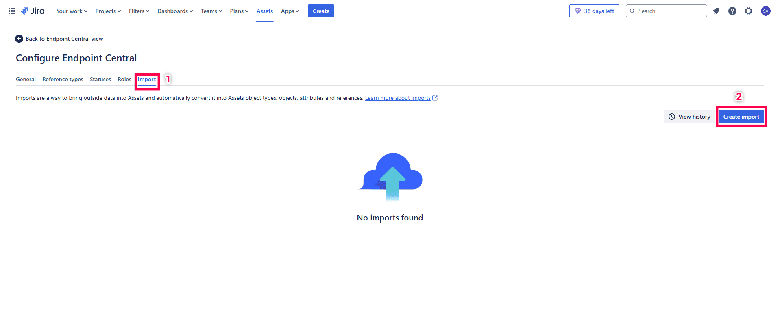Click the cloud upload illustration
Screen dimensions: 780x322
click(x=391, y=177)
